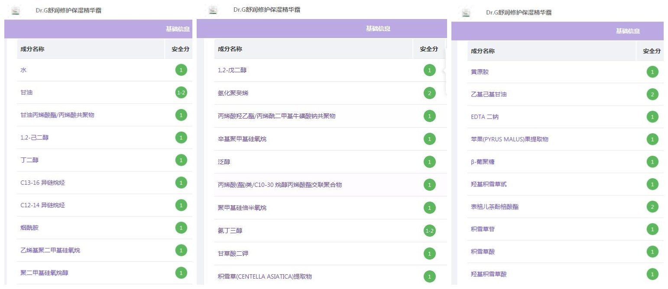Open the product thumbnail in the leftmost panel
668x289 pixels.
[x=16, y=11]
